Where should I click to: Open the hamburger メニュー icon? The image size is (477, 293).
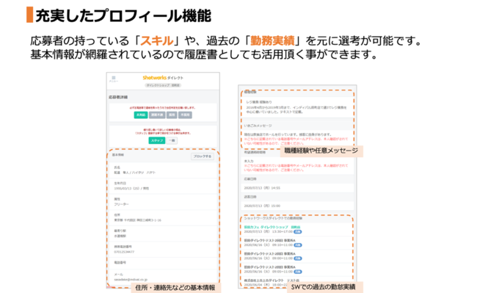click(x=114, y=79)
